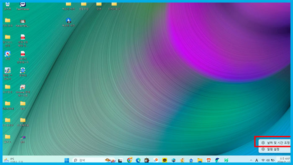Open the yellow KakaoTalk taskbar icon

(x=164, y=160)
